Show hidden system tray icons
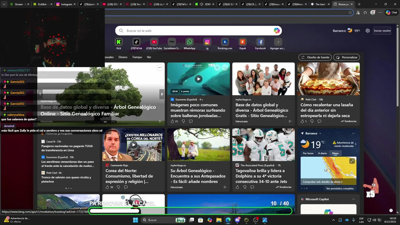 [333, 220]
